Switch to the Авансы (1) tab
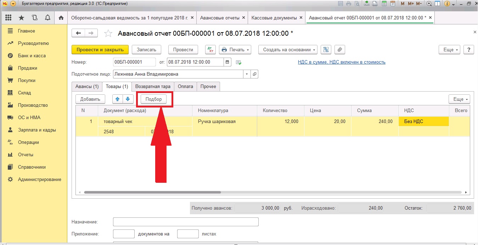Screen dimensions: 478x245 tap(87, 86)
